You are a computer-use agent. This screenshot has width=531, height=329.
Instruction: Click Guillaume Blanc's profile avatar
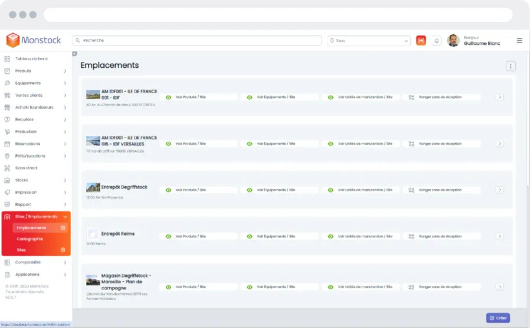453,41
